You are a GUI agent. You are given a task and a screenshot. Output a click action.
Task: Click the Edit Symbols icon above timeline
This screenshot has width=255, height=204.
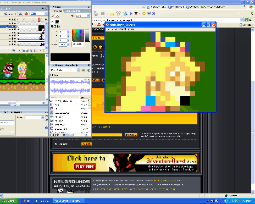26,14
